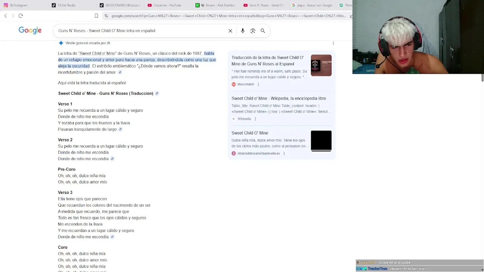Viewport: 484px width, 272px height.
Task: Click the 'Verso 1' heading
Action: tap(65, 104)
